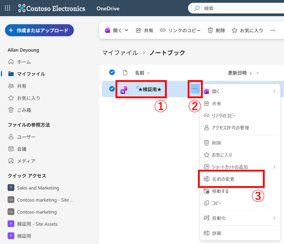The height and width of the screenshot is (244, 284).
Task: Click the マイファイル breadcrumb link
Action: tap(120, 53)
